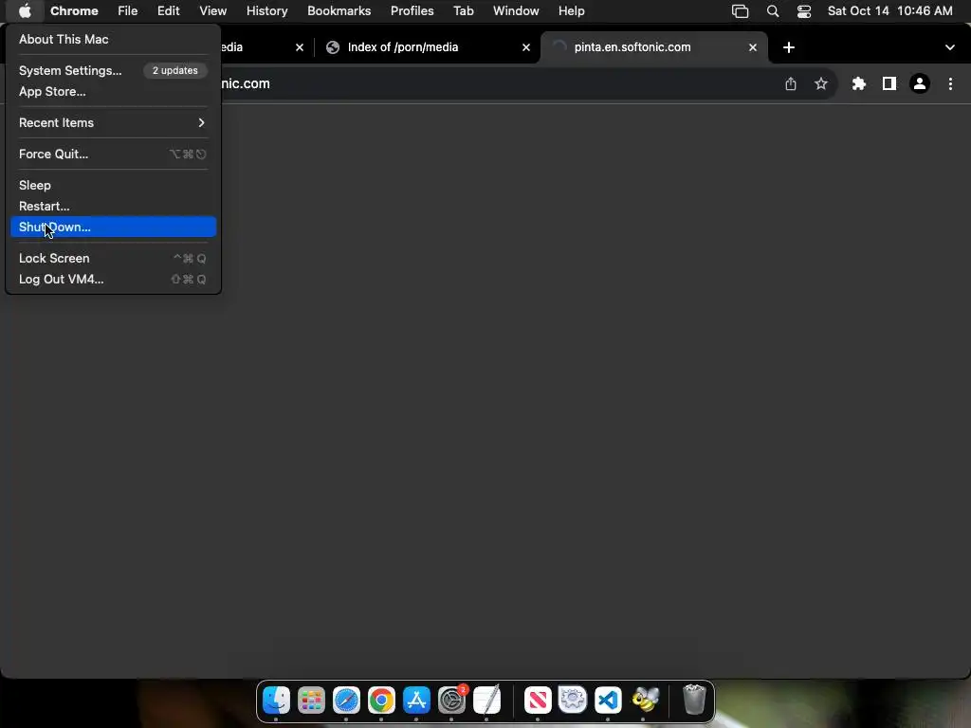Viewport: 971px width, 728px height.
Task: Close the partially hidden first tab
Action: 299,47
